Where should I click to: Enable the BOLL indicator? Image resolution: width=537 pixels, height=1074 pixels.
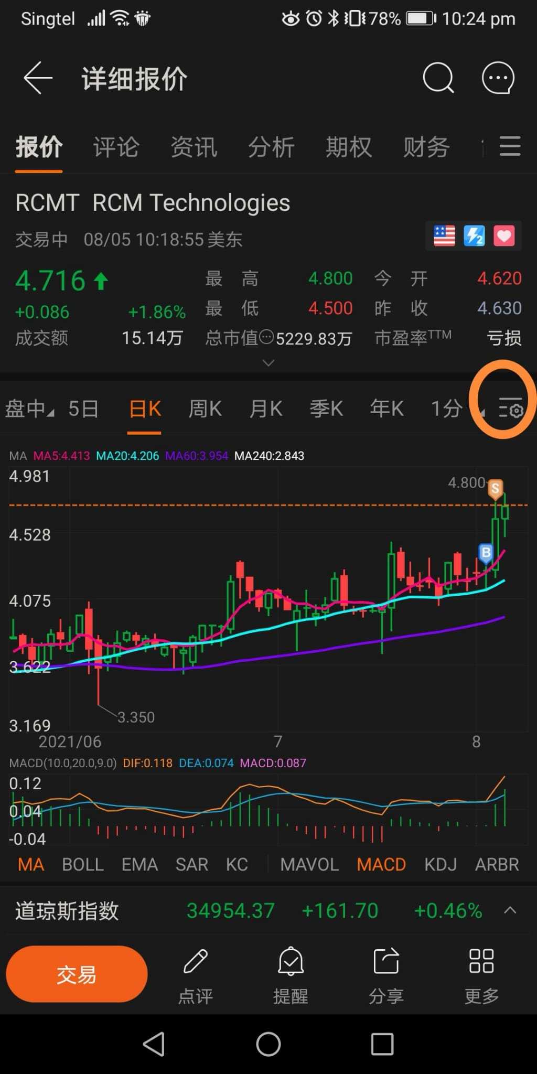pos(83,865)
